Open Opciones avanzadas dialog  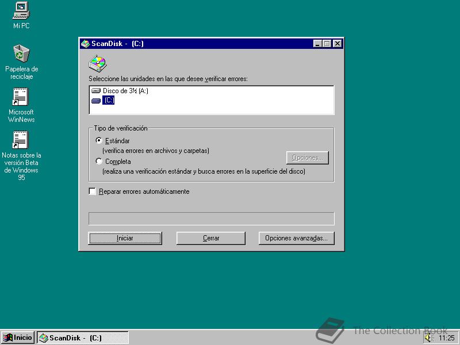click(296, 238)
